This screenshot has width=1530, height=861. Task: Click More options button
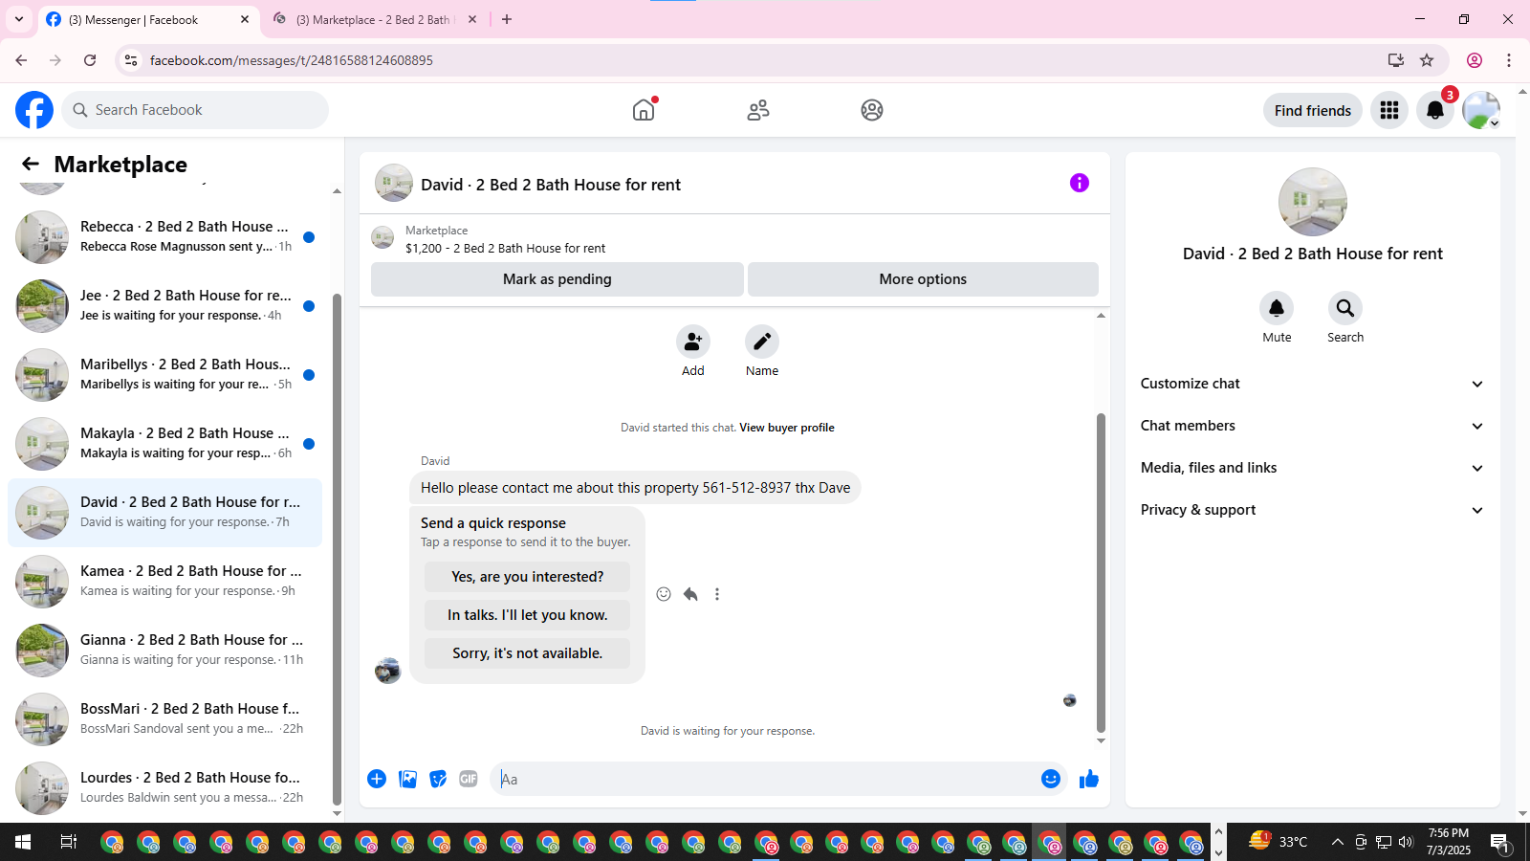tap(923, 279)
